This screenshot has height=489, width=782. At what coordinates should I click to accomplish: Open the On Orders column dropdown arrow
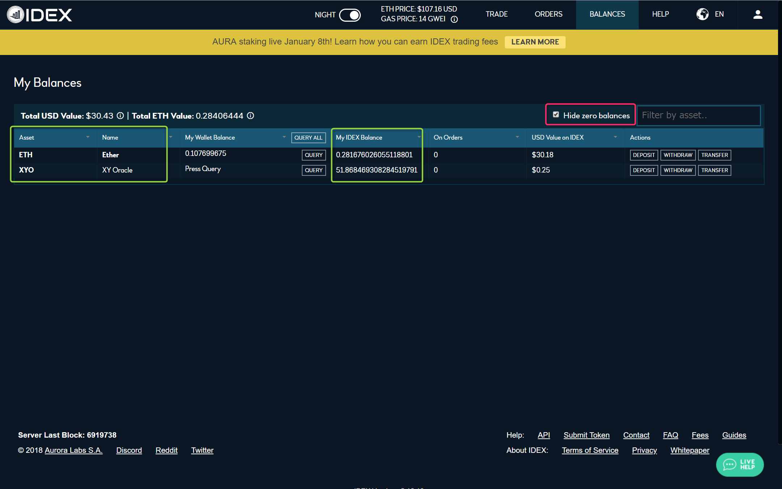tap(517, 137)
